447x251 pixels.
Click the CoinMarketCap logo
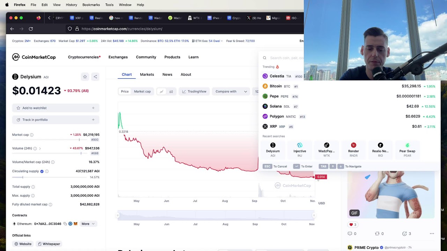coord(34,57)
